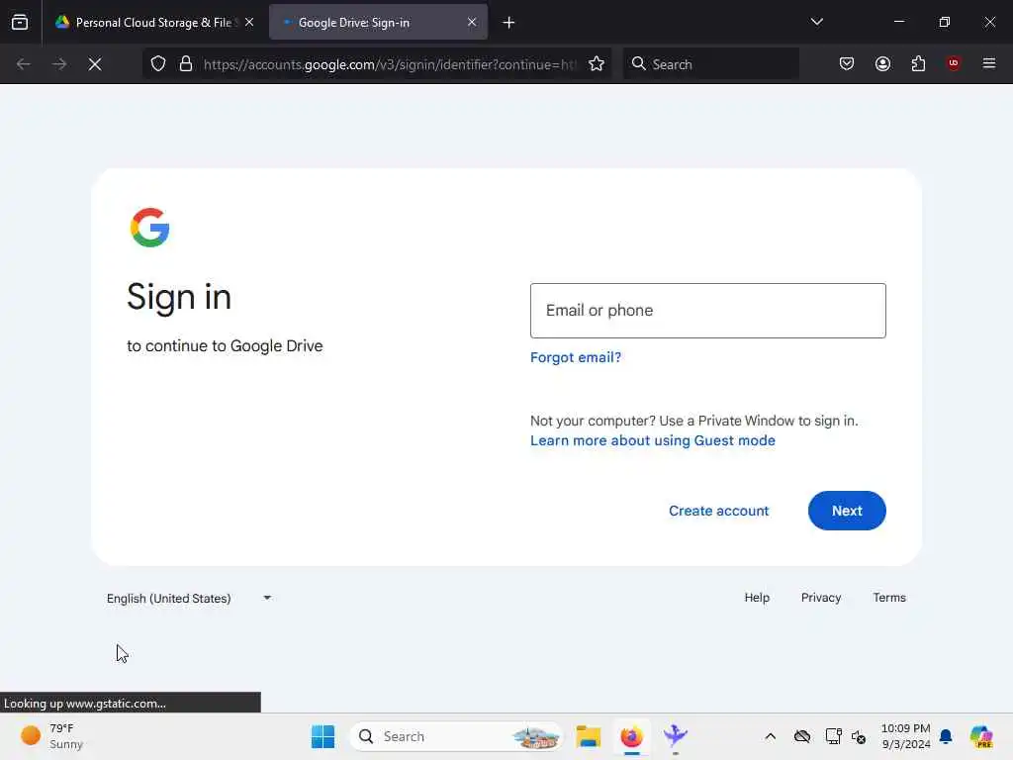Image resolution: width=1013 pixels, height=760 pixels.
Task: Open the English (United States) language dropdown
Action: pyautogui.click(x=189, y=599)
